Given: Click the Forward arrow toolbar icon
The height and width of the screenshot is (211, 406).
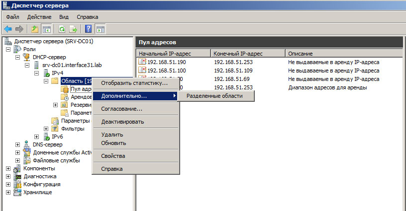Looking at the screenshot, I should [19, 29].
